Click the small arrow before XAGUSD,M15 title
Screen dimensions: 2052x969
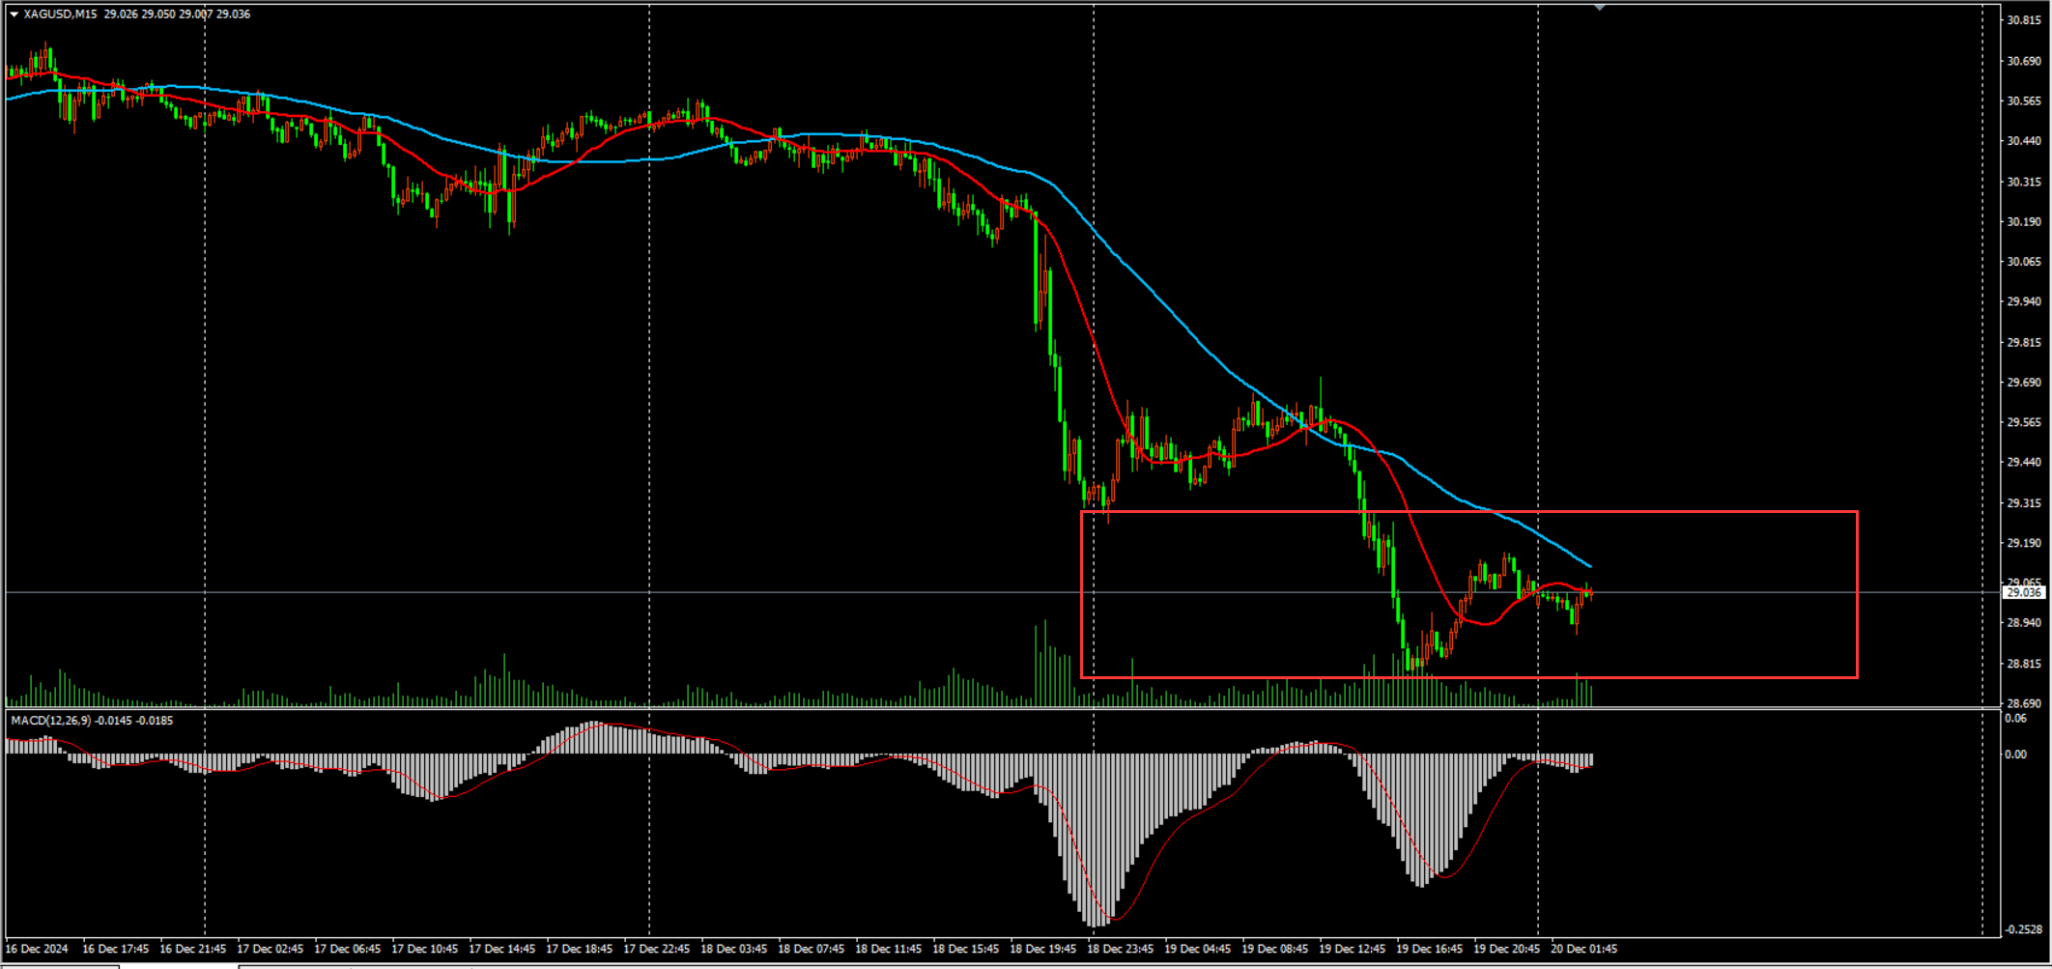pyautogui.click(x=14, y=14)
